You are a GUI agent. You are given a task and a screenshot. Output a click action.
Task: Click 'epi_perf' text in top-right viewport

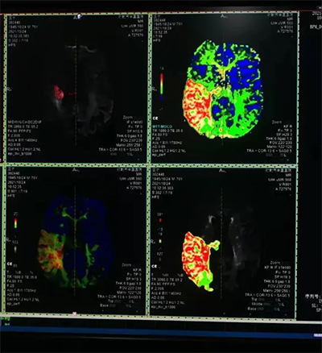[159, 155]
